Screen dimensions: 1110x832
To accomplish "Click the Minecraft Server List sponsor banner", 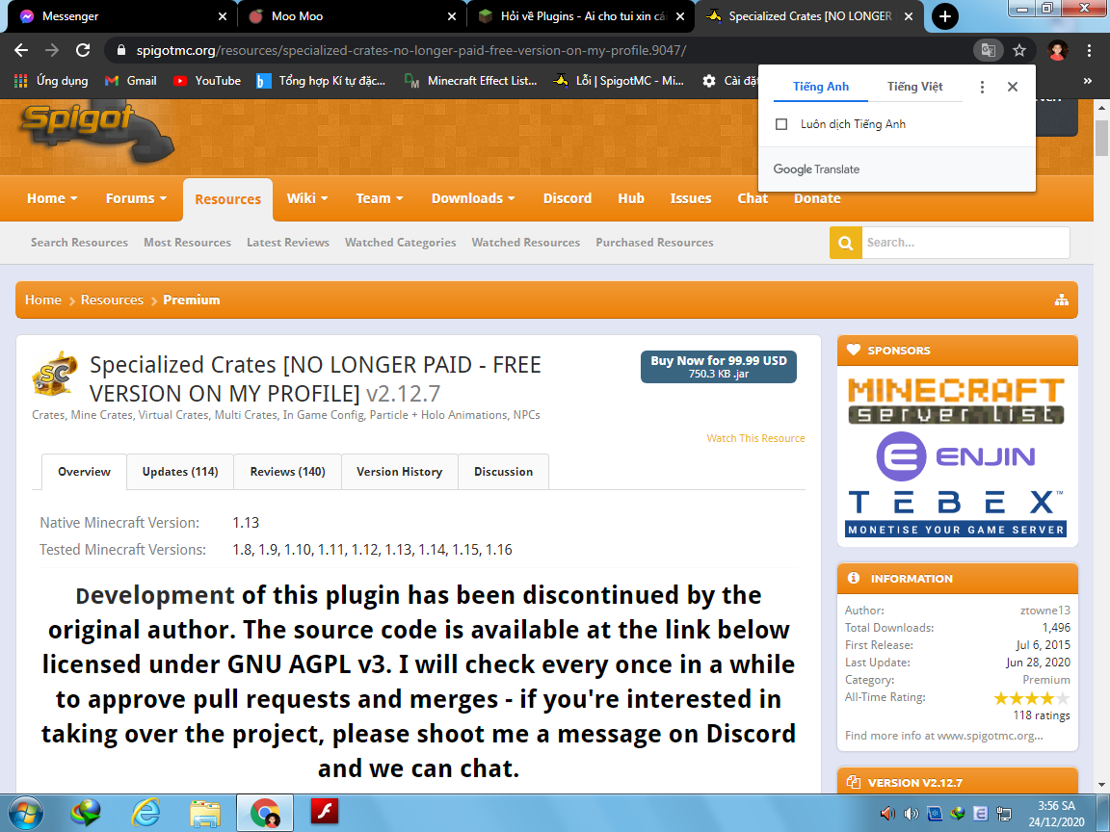I will tap(957, 401).
